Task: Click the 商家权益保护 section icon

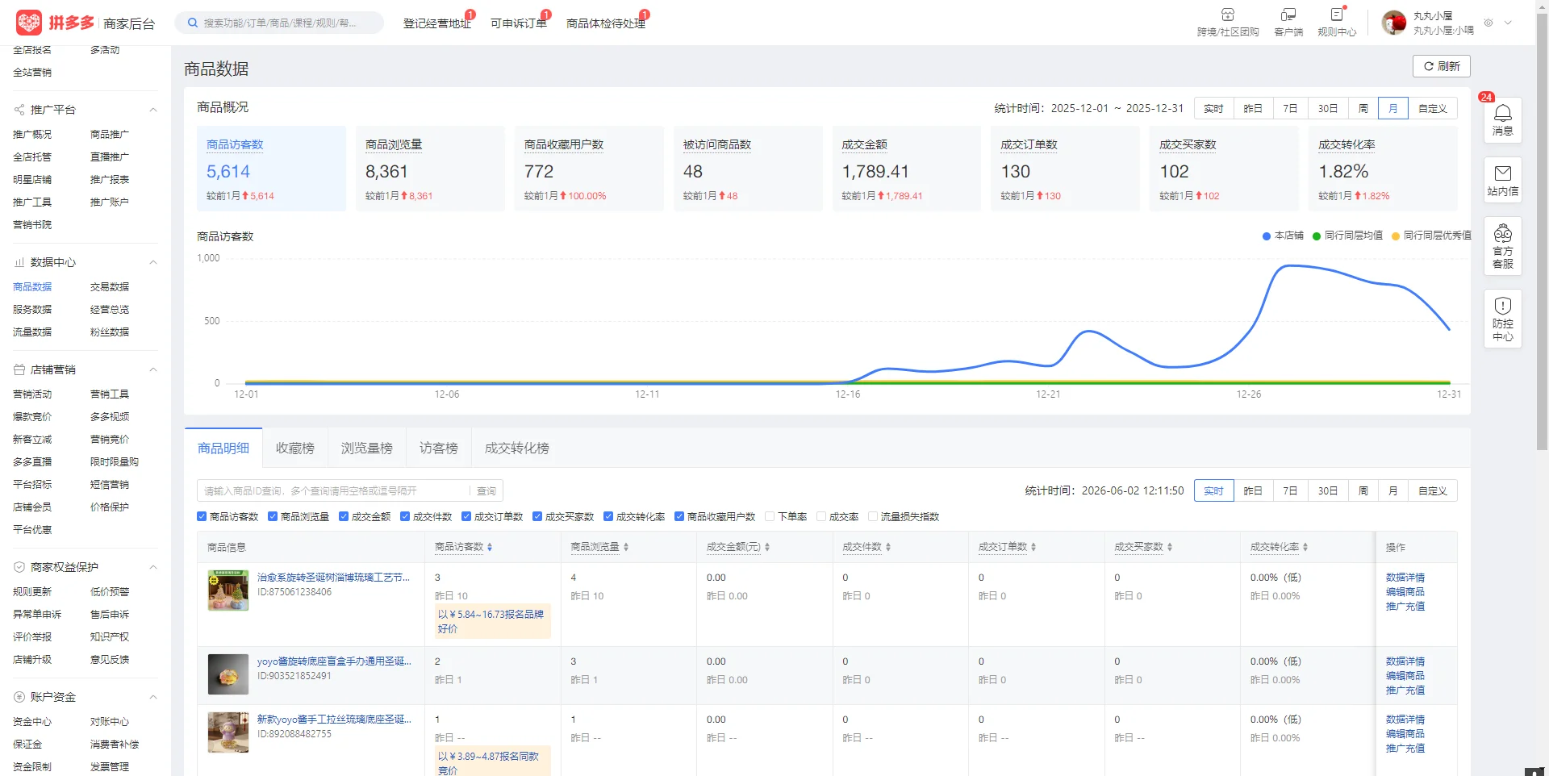Action: [x=19, y=567]
